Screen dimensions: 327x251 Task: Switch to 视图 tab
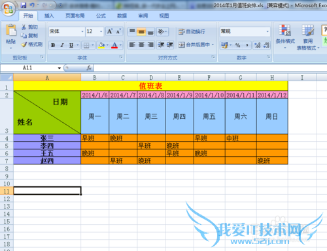pyautogui.click(x=164, y=16)
